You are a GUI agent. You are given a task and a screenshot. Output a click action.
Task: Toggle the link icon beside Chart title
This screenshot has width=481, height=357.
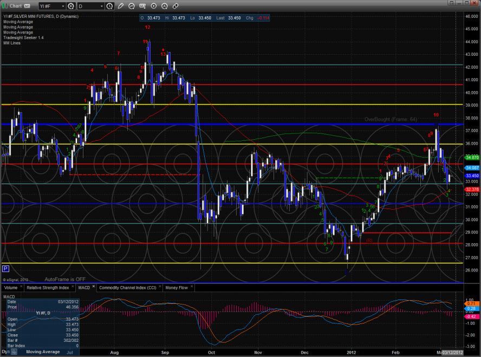[27, 6]
